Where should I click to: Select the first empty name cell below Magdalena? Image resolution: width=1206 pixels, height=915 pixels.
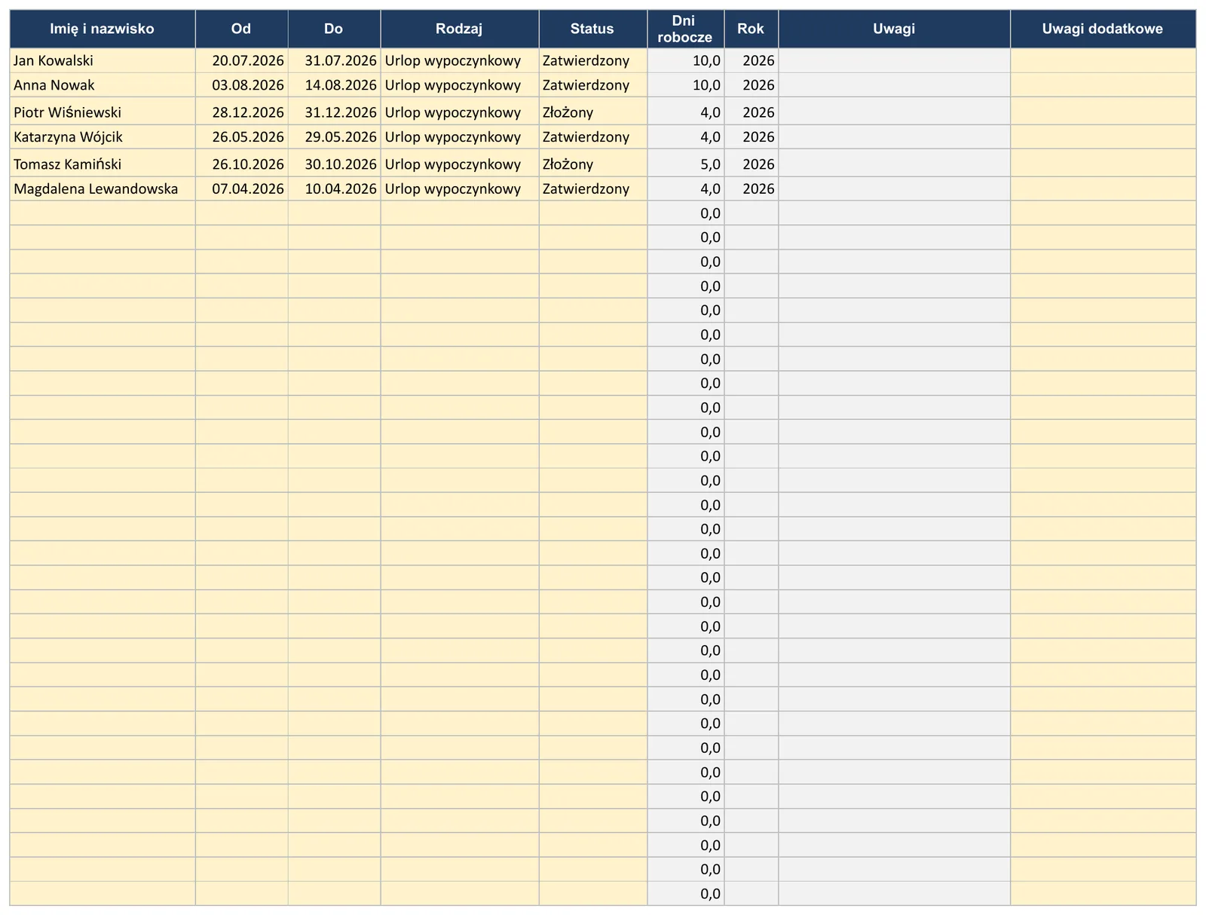coord(103,213)
